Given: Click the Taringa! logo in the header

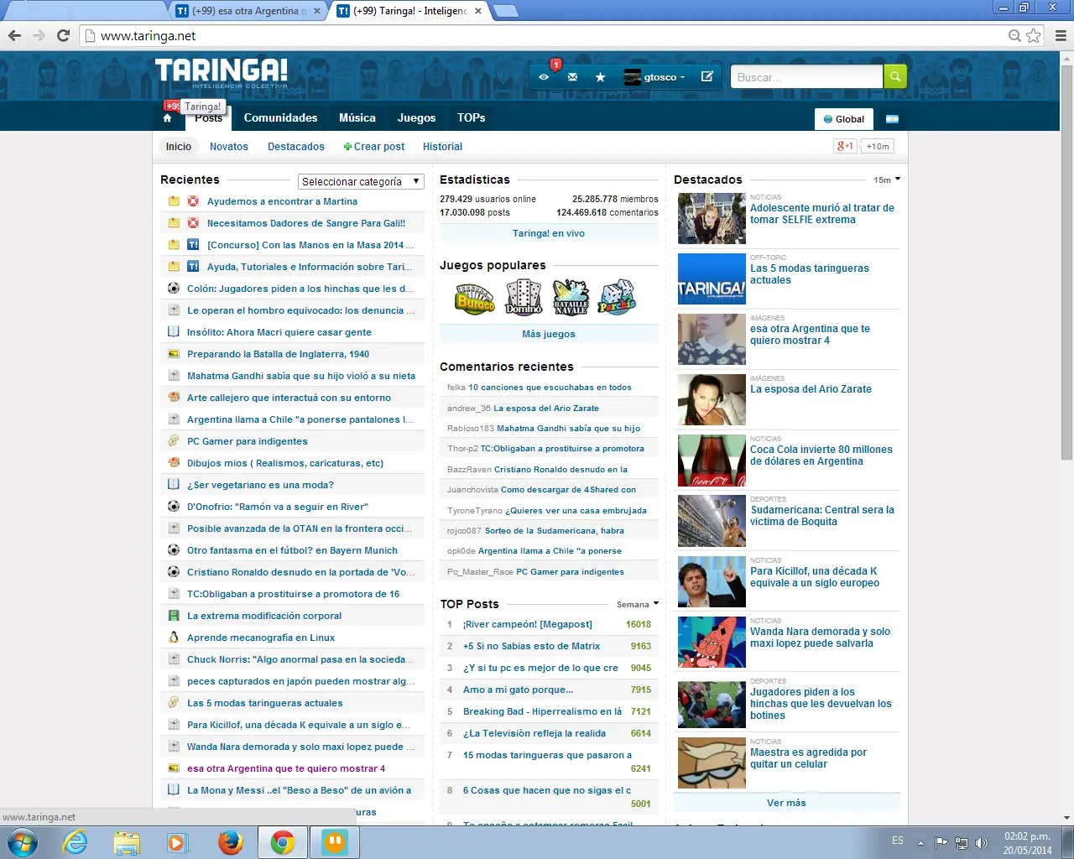Looking at the screenshot, I should tap(222, 72).
